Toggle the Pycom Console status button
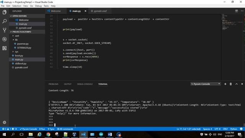Image resolution: width=245 pixels, height=138 pixels. [x=28, y=129]
